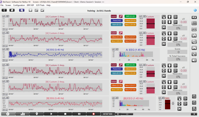This screenshot has height=117, width=199.
Task: Select SMR (12-15) band for channel B
Action: 130,65
